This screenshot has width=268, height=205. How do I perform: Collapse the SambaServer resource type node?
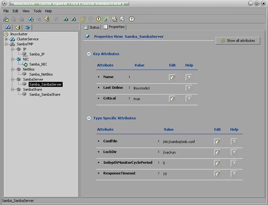[x=13, y=79]
